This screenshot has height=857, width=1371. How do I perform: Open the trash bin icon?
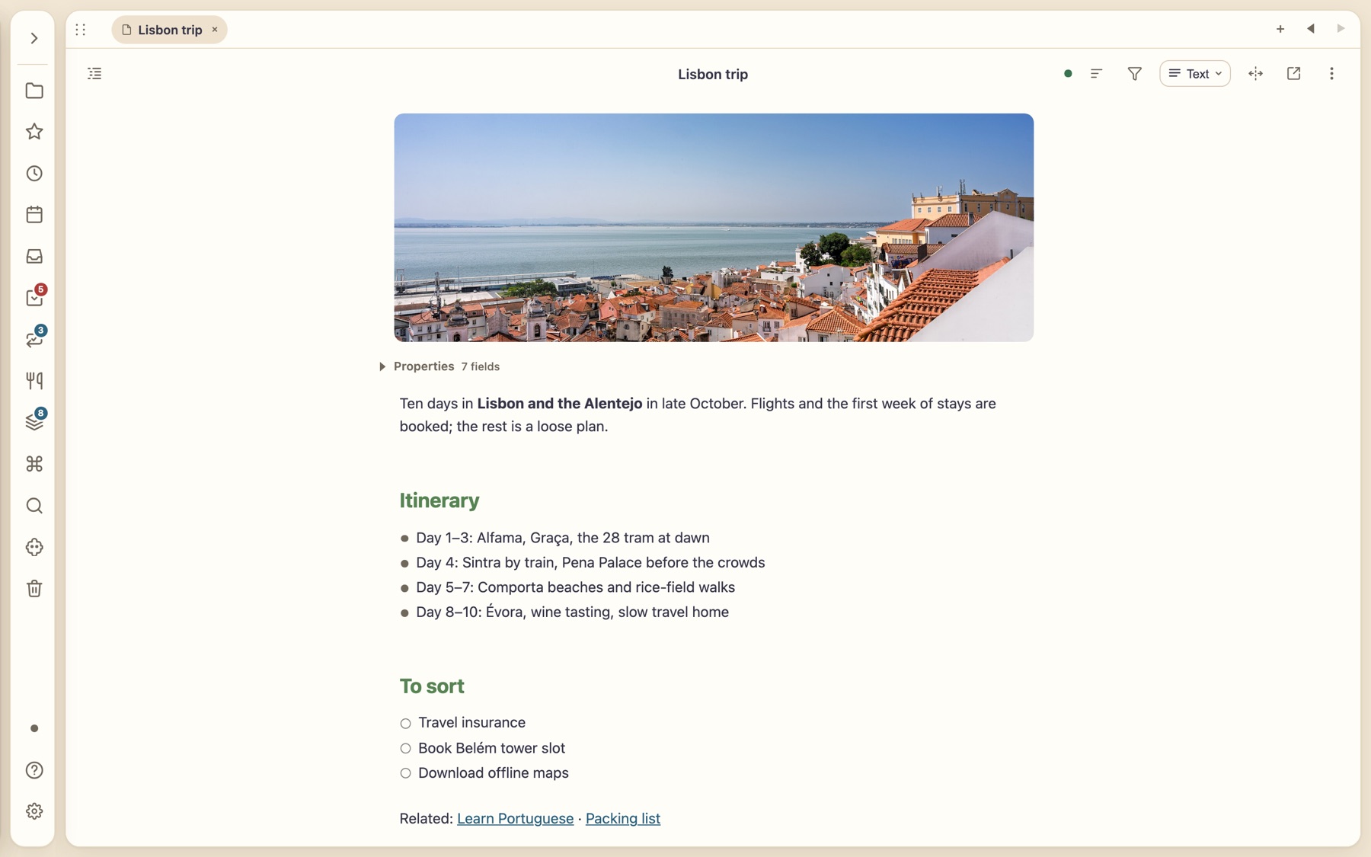click(34, 589)
